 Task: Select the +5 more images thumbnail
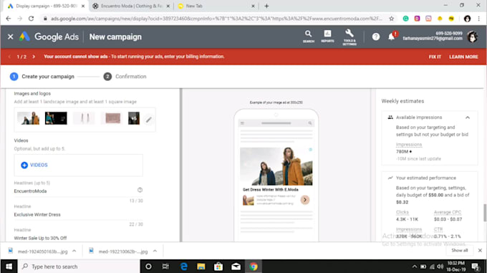tap(134, 118)
